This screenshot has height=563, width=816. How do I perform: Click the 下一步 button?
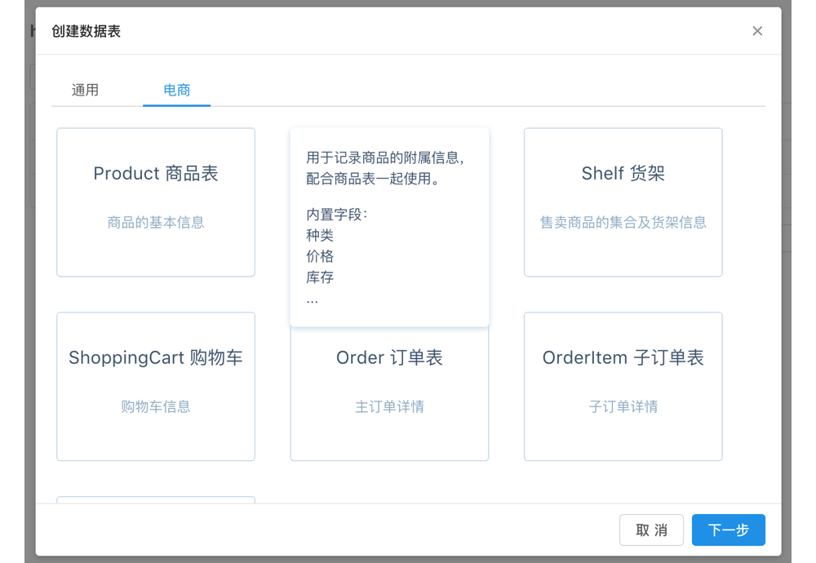coord(728,530)
